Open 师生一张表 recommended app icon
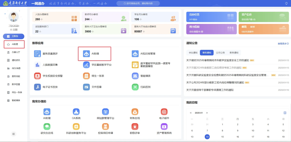Screen dimensions: 291x142 [86, 76]
